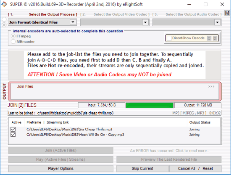
Task: Click the small C button beside DirectShow Decode
Action: point(209,38)
